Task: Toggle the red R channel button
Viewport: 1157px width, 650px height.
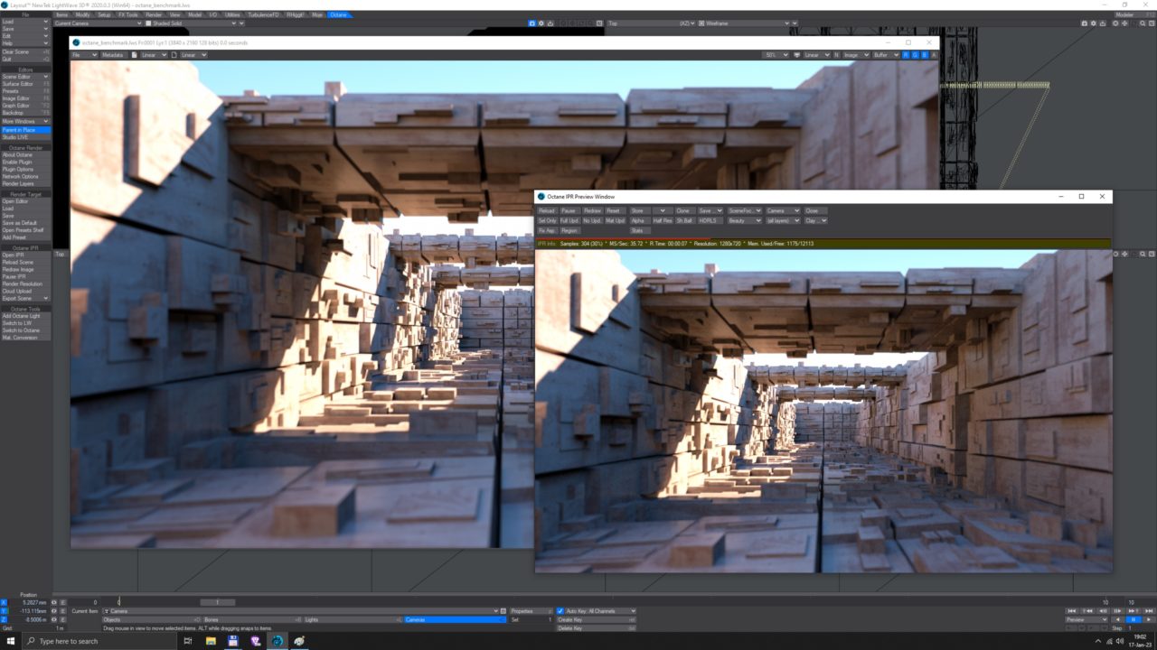Action: [907, 55]
